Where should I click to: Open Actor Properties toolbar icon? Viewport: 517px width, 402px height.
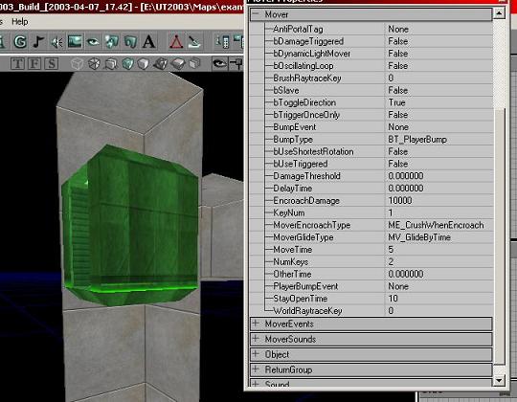coord(222,42)
